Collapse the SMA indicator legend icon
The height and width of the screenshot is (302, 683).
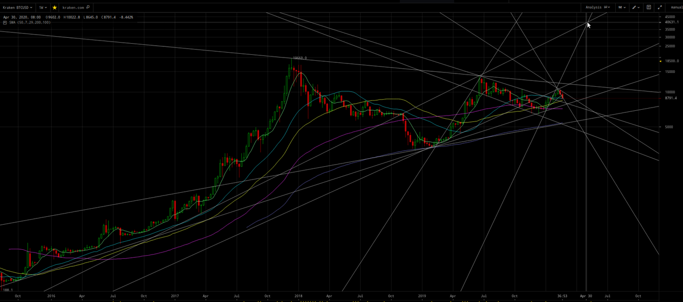point(5,22)
